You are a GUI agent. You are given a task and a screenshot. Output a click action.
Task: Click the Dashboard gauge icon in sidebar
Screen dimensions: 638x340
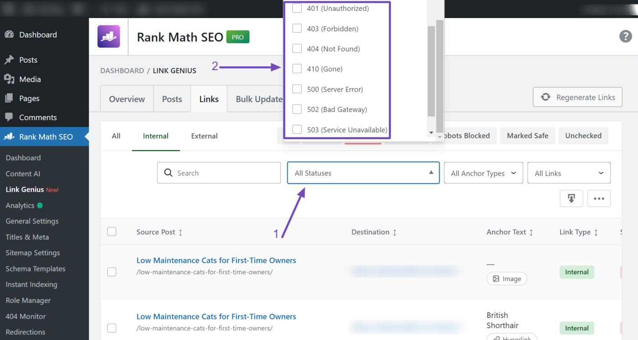(x=9, y=35)
